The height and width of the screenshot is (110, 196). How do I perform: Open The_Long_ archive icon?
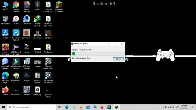click(x=48, y=48)
